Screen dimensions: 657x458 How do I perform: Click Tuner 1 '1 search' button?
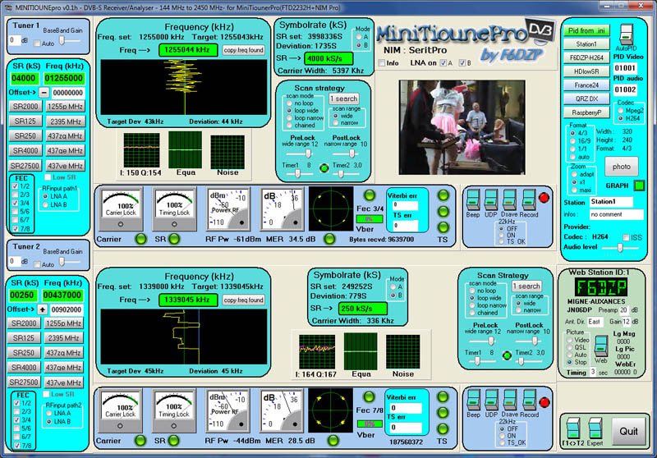click(343, 98)
